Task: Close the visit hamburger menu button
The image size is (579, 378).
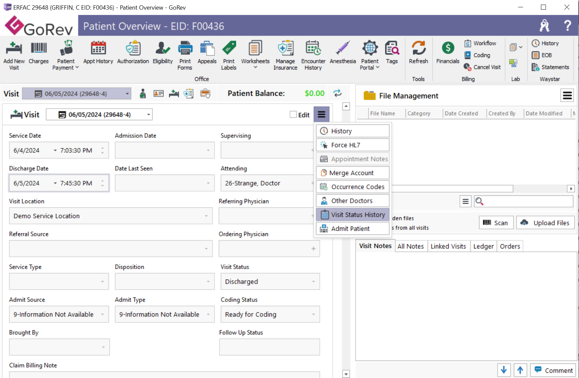Action: 321,114
